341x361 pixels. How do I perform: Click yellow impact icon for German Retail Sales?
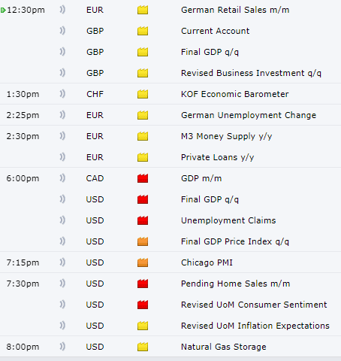pyautogui.click(x=143, y=10)
